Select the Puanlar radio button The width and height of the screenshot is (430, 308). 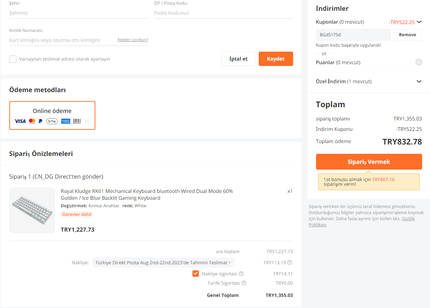[419, 62]
